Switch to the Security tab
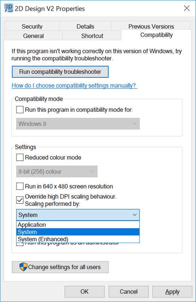The width and height of the screenshot is (196, 302). pos(32,26)
